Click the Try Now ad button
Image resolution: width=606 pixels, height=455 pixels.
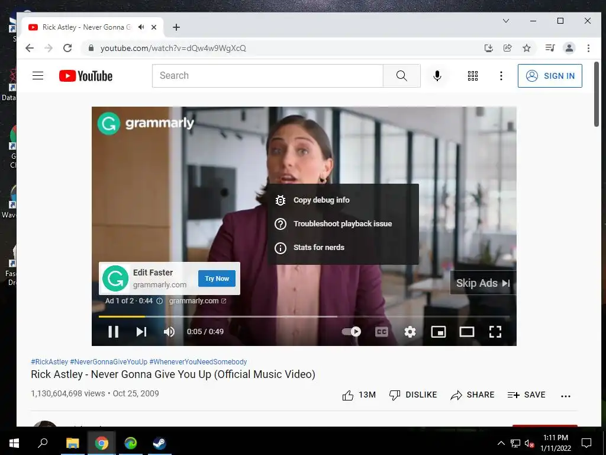tap(217, 278)
